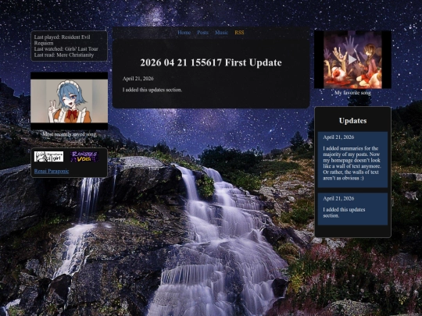422x316 pixels.
Task: Open the Music navigation link
Action: [221, 33]
